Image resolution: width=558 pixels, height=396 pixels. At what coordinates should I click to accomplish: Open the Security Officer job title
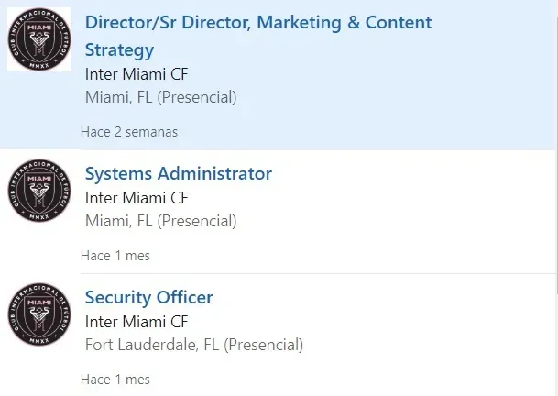tap(148, 298)
